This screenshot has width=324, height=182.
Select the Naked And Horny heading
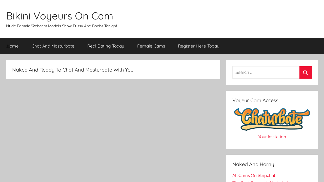point(253,164)
